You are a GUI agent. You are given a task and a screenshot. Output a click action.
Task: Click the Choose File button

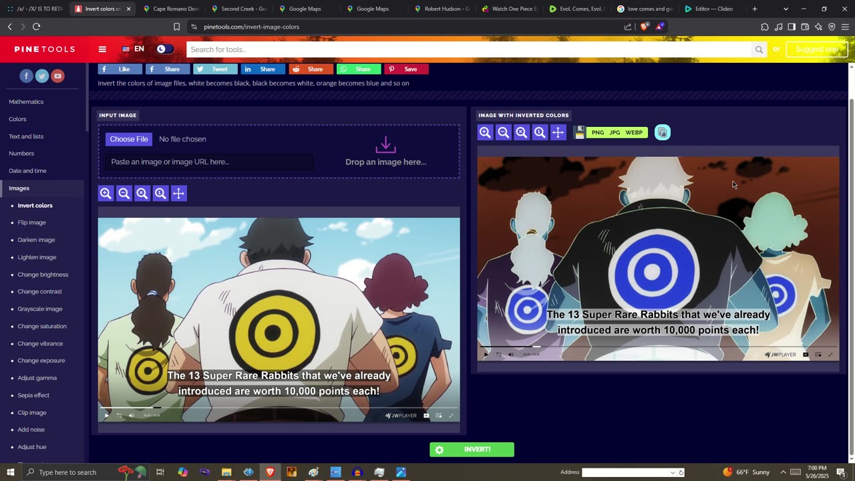pyautogui.click(x=129, y=139)
